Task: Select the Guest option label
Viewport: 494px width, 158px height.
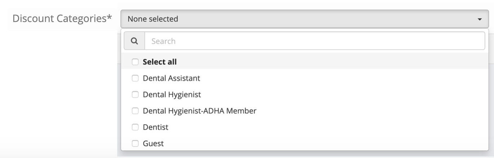Action: (x=153, y=144)
